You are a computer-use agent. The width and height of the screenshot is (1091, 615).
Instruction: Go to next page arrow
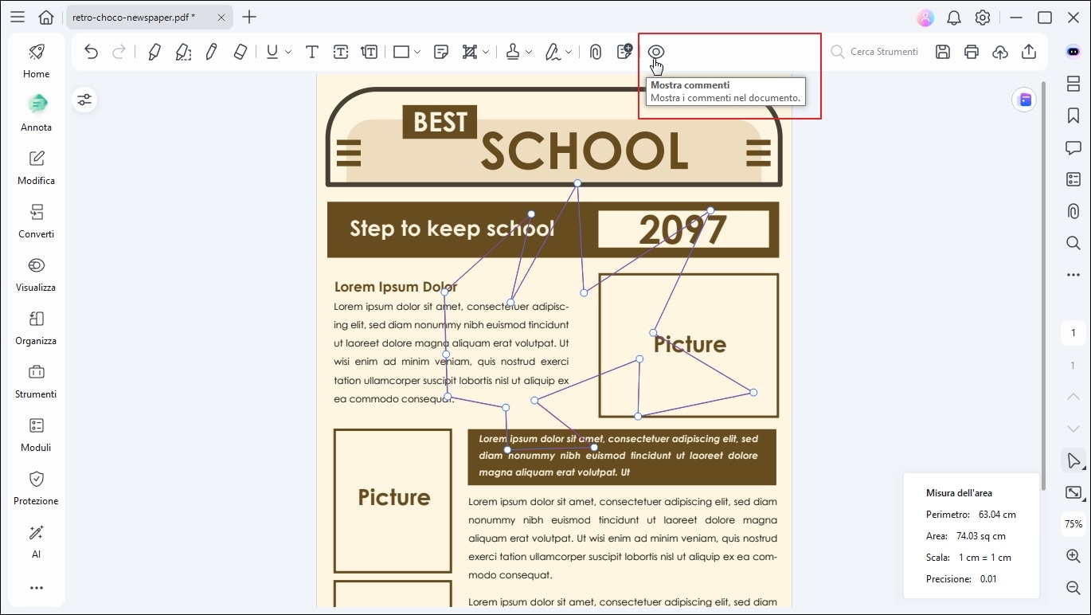(x=1073, y=429)
